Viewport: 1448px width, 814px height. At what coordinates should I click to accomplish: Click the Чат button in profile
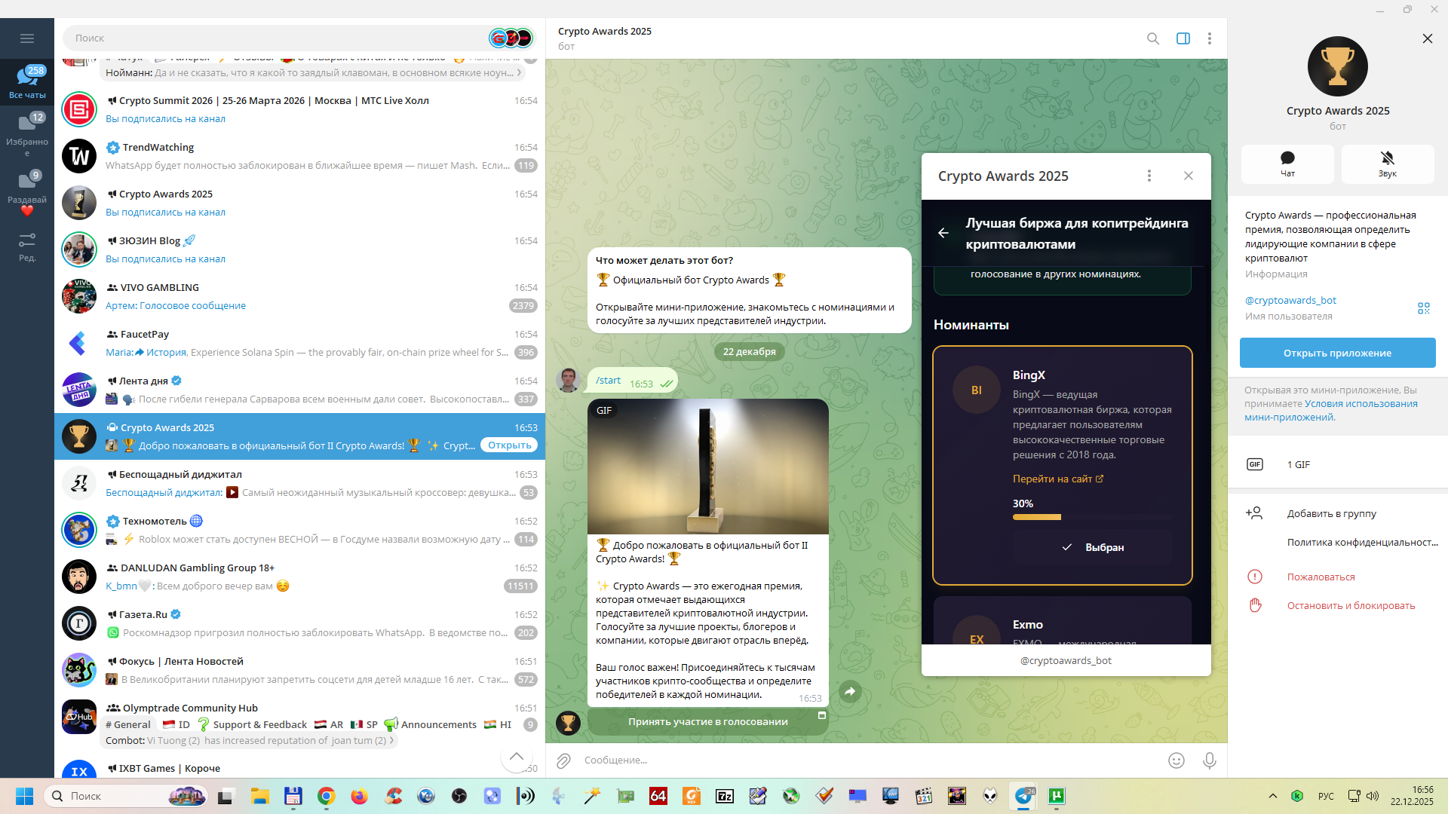tap(1287, 164)
